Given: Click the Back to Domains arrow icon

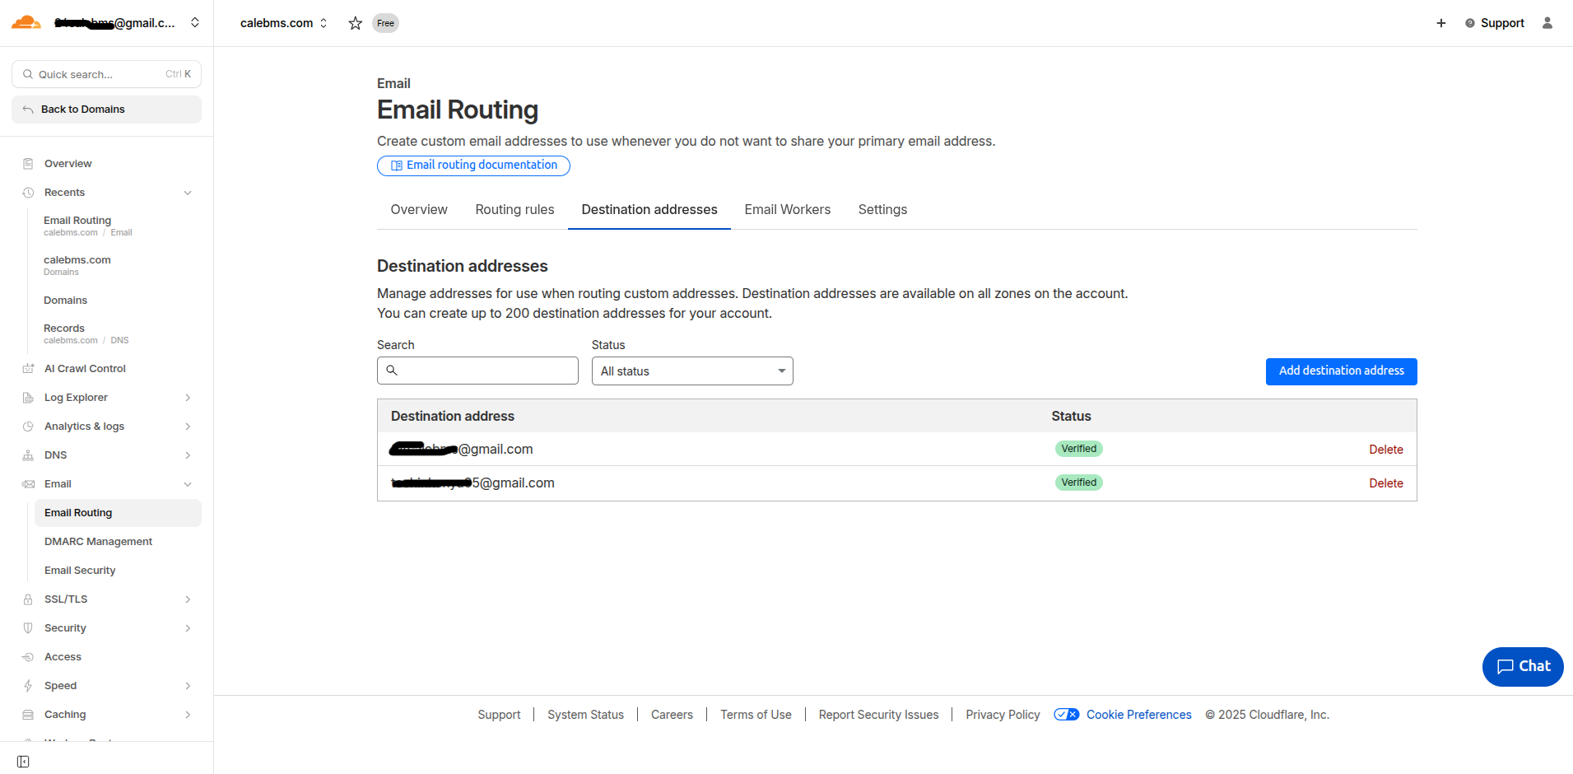Looking at the screenshot, I should [x=28, y=110].
